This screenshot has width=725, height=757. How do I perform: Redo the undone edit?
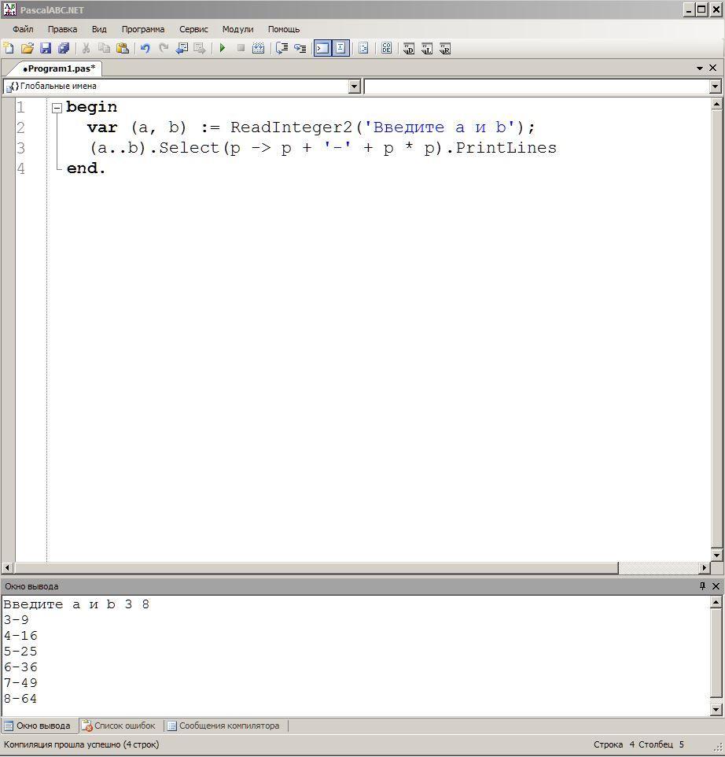[x=164, y=48]
